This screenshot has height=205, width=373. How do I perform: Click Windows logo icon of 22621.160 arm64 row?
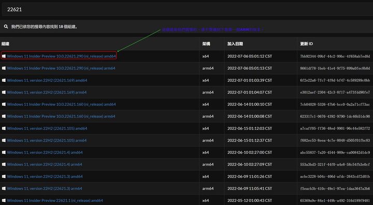pos(4,116)
